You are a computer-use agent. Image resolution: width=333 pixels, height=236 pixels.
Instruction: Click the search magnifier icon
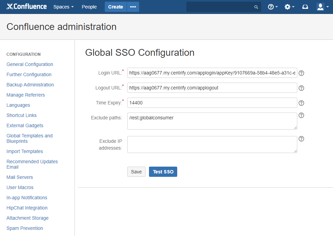click(x=256, y=7)
